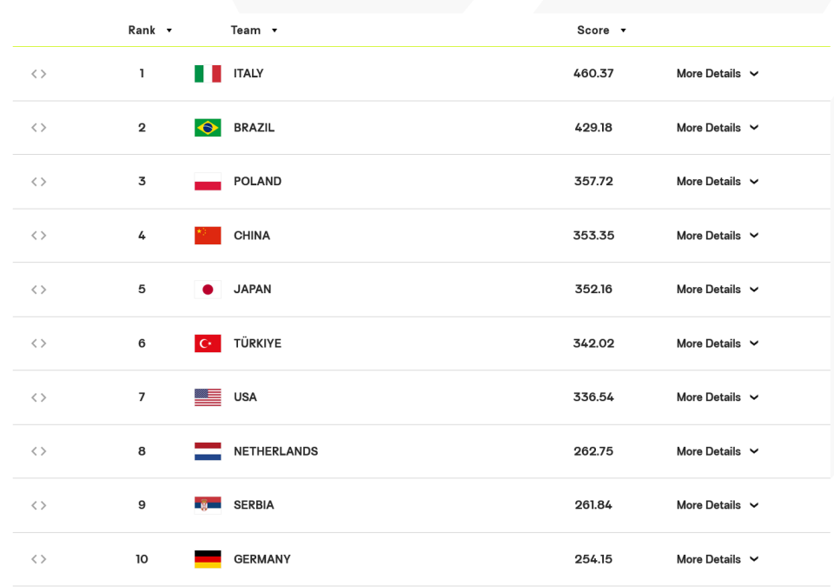Click the Türkiye flag icon
This screenshot has width=834, height=587.
tap(208, 344)
